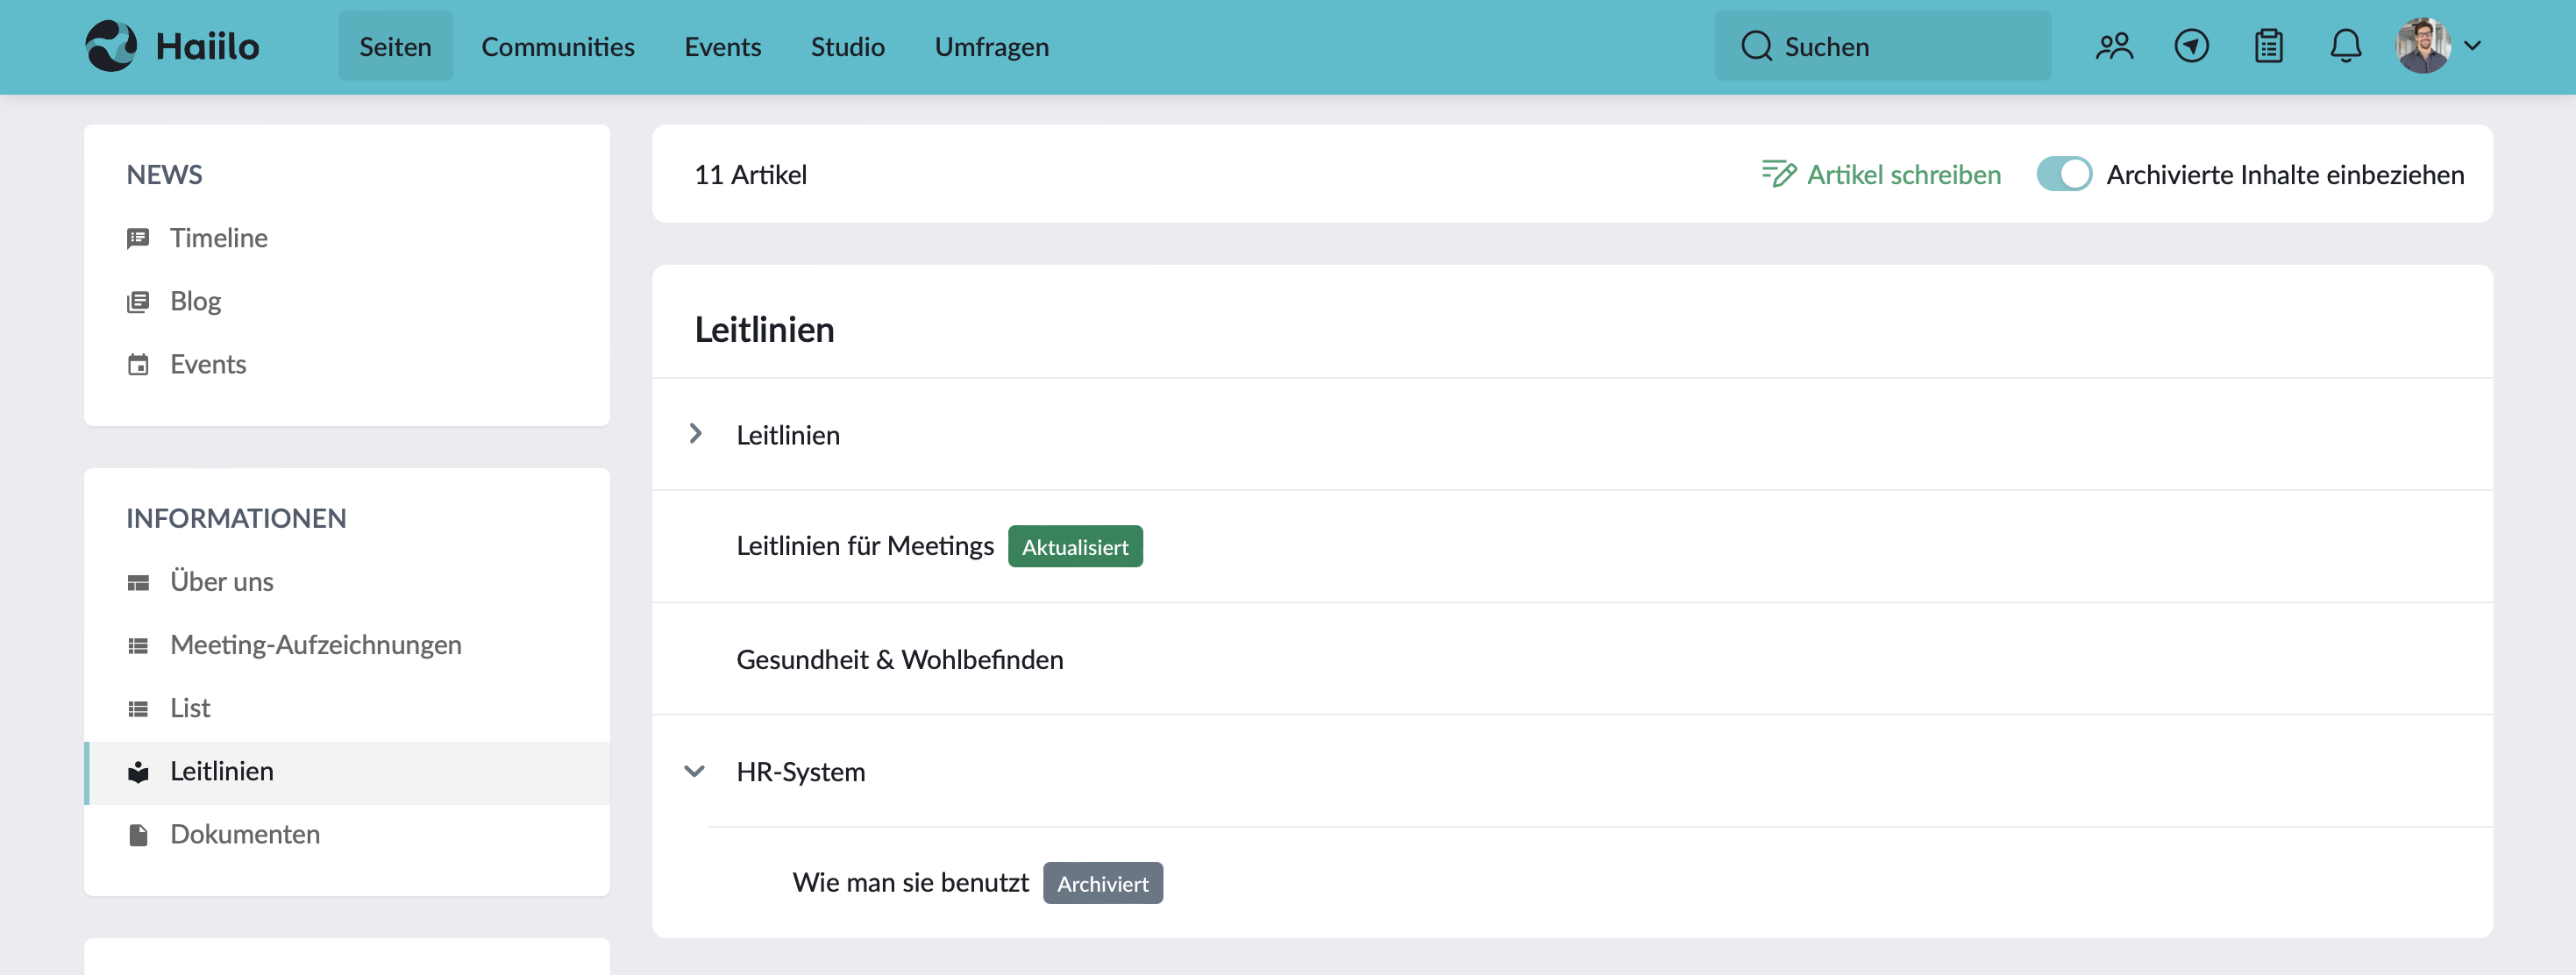Open Leitlinien für Meetings article
The width and height of the screenshot is (2576, 975).
point(865,546)
